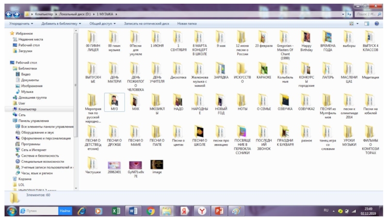Viewport: 388px width, 218px height.
Task: Select the 00 ГИМН ЛИЦЕЯ folder
Action: [x=93, y=41]
